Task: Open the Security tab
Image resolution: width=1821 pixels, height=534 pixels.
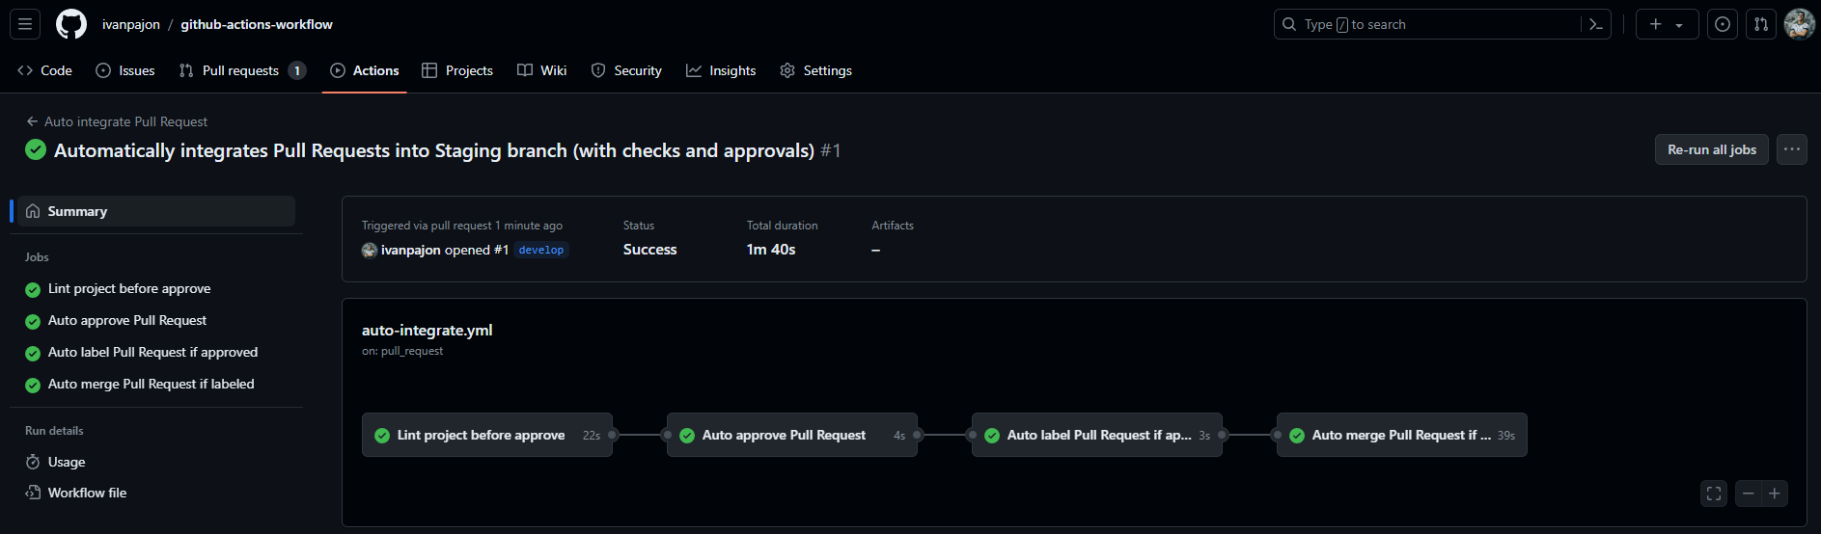Action: click(626, 70)
